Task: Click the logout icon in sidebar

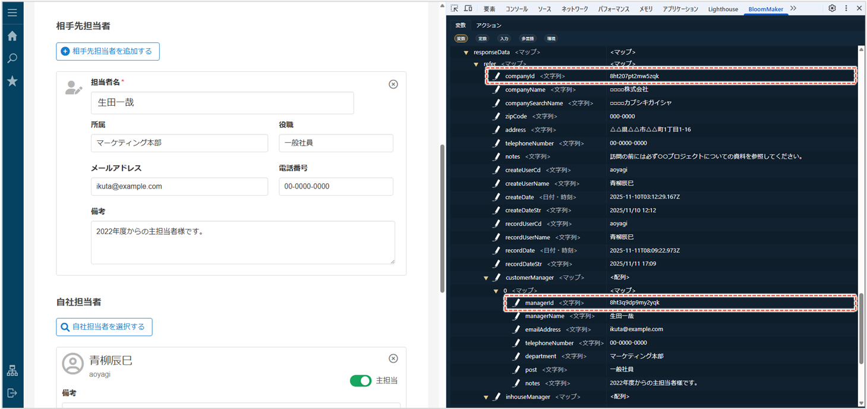Action: click(x=12, y=393)
